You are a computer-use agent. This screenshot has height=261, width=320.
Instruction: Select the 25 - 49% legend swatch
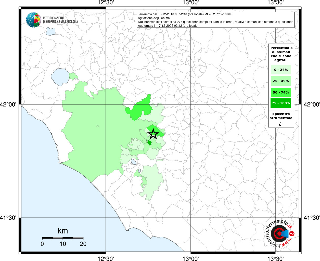pyautogui.click(x=281, y=81)
